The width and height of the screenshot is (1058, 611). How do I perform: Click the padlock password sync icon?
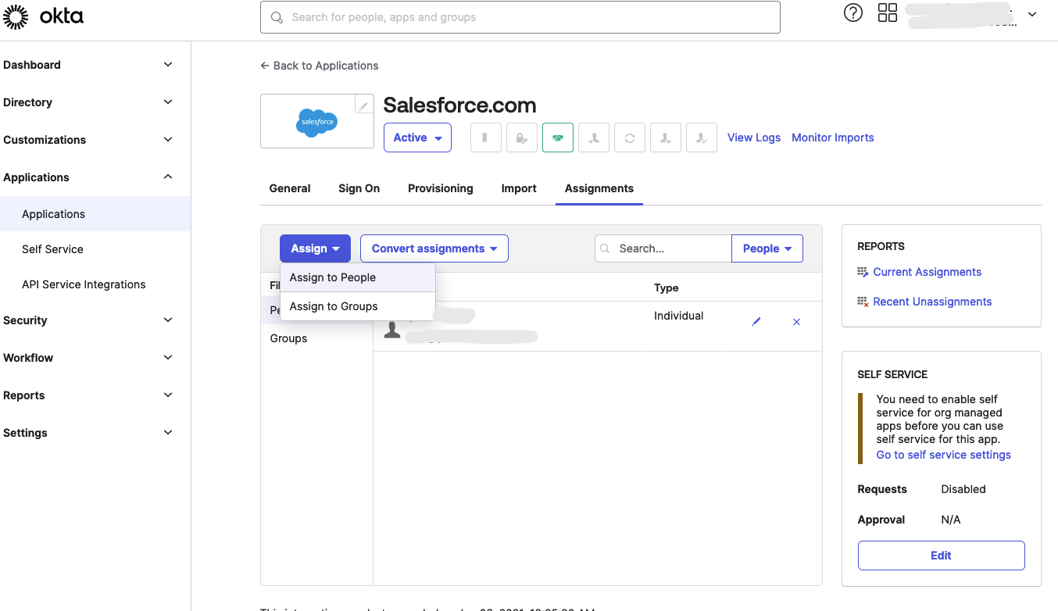coord(522,138)
